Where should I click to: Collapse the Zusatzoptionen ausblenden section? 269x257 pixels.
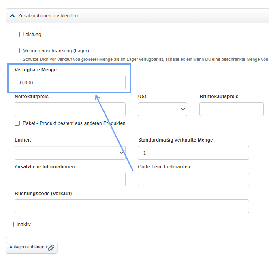coord(48,16)
